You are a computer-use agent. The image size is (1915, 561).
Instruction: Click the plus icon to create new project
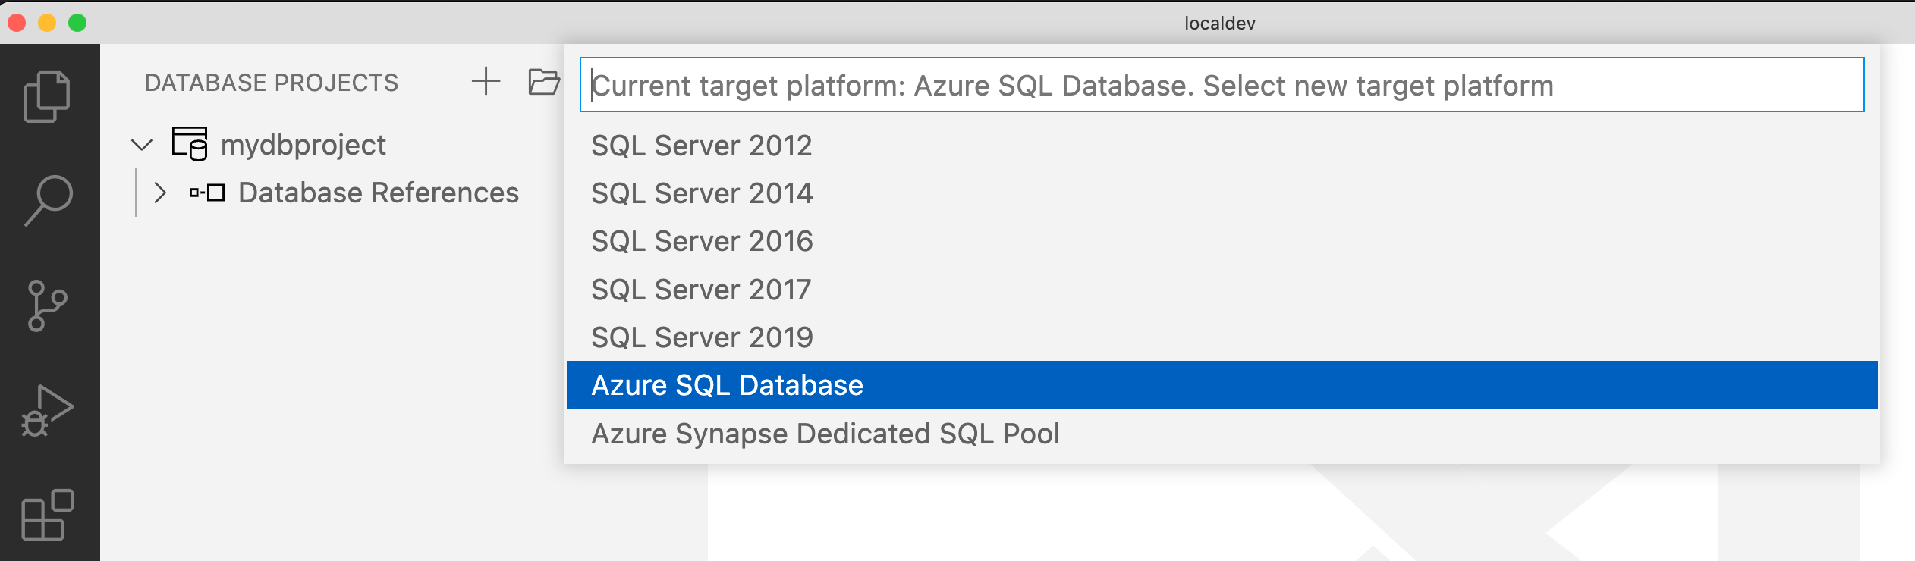click(x=486, y=81)
